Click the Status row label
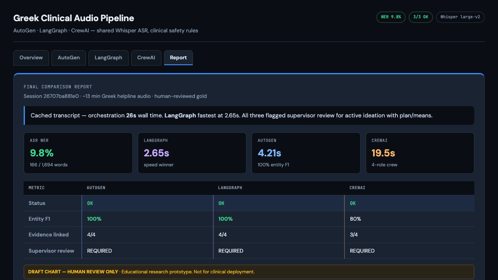The width and height of the screenshot is (498, 280). coord(37,203)
